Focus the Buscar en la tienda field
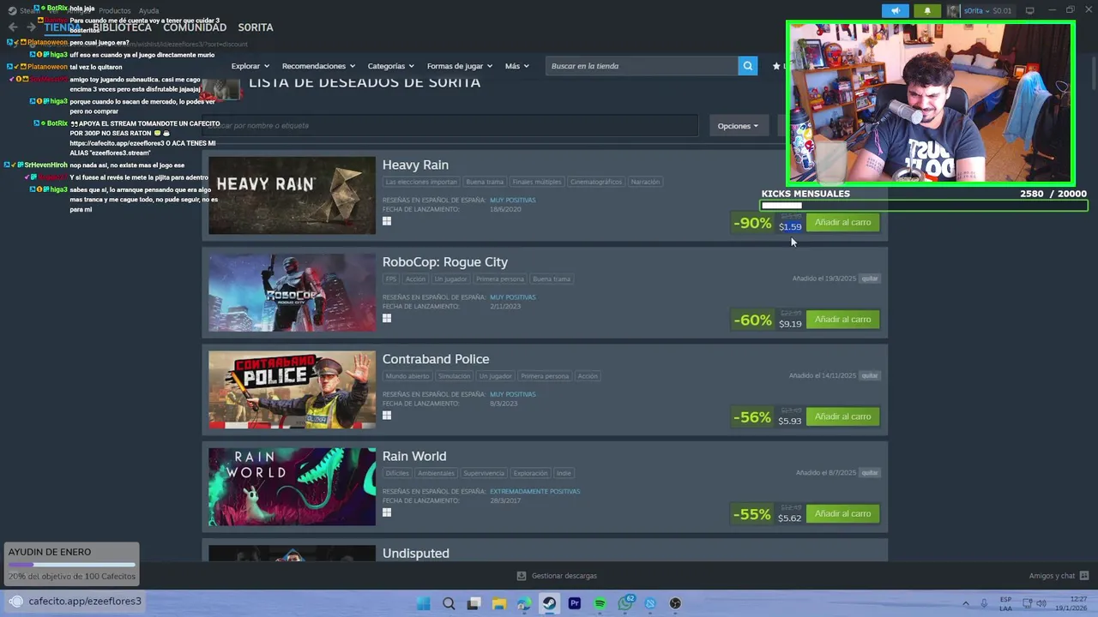This screenshot has height=617, width=1098. pyautogui.click(x=642, y=66)
